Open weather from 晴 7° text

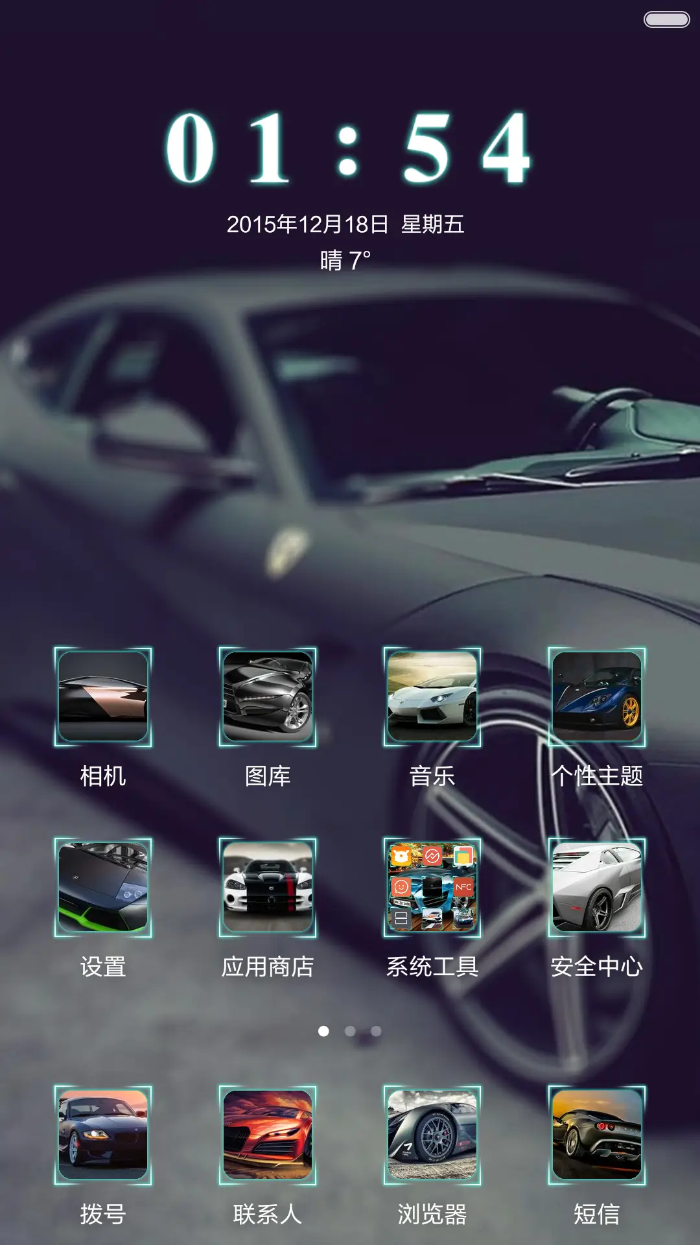(345, 261)
